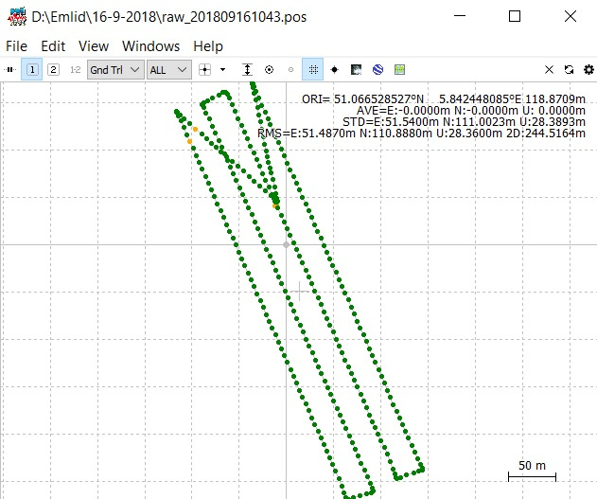
Task: Click the show point marker diamond icon
Action: pos(334,70)
